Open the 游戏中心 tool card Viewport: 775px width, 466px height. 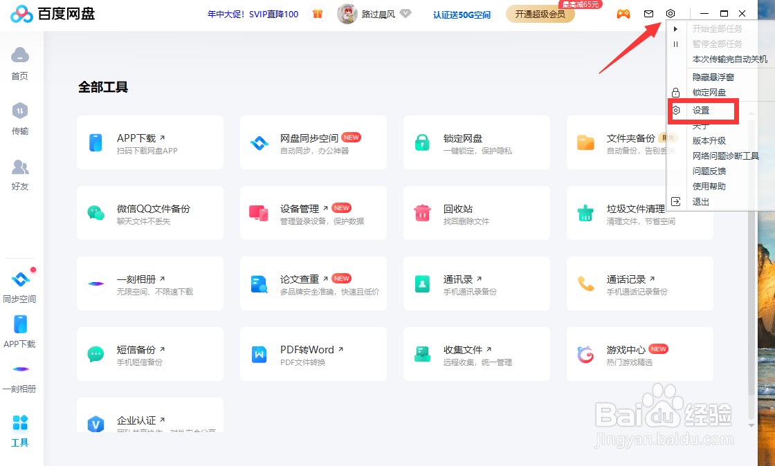[x=639, y=354]
